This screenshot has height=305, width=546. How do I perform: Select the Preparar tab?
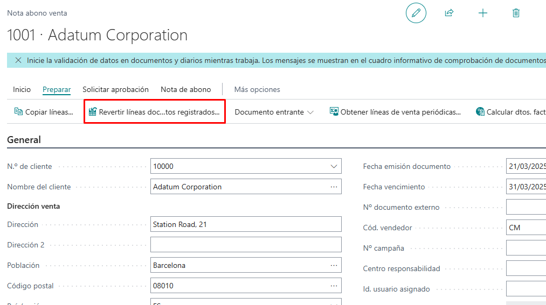tap(57, 90)
